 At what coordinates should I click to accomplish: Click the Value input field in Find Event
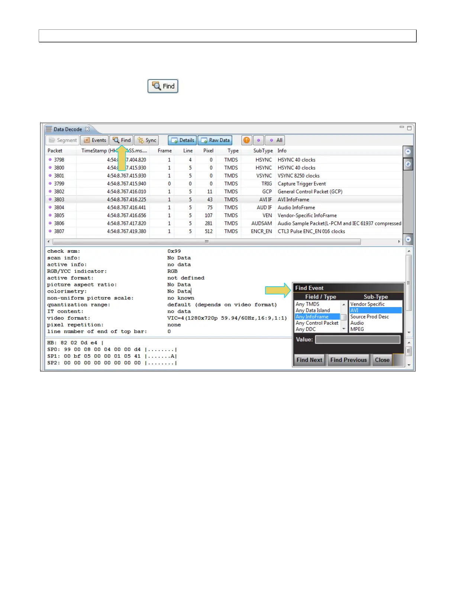358,339
